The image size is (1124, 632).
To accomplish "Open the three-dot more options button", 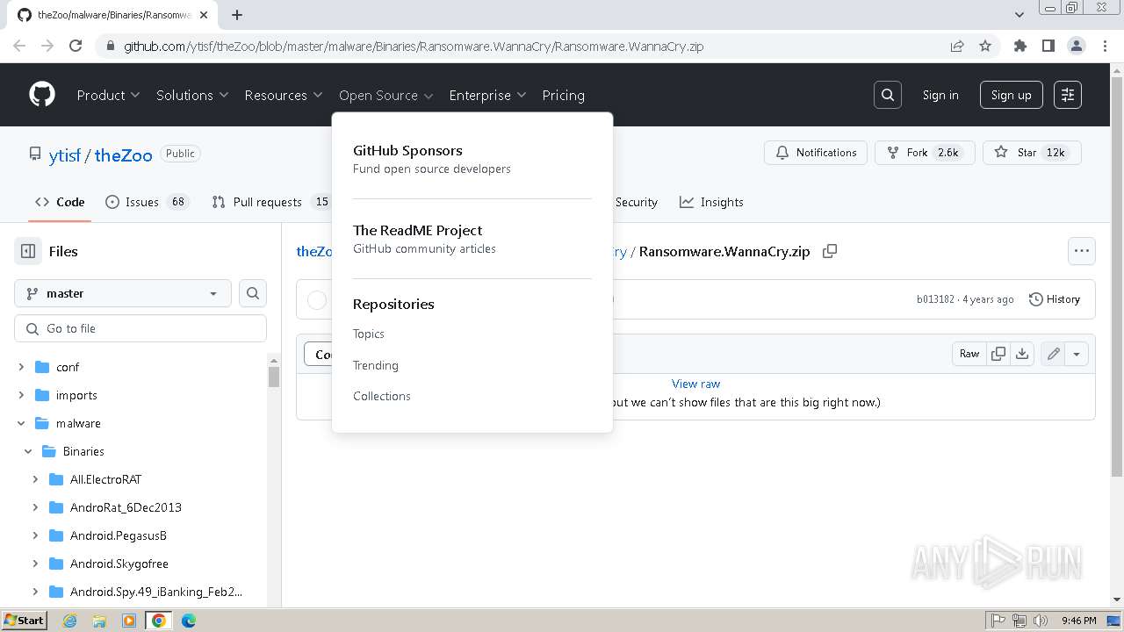I will (1081, 251).
